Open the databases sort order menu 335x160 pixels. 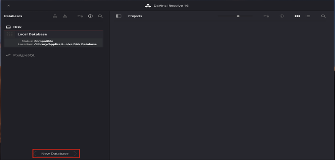tap(80, 16)
